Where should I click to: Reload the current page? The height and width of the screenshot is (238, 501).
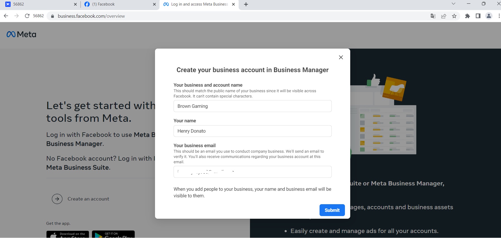click(x=27, y=16)
